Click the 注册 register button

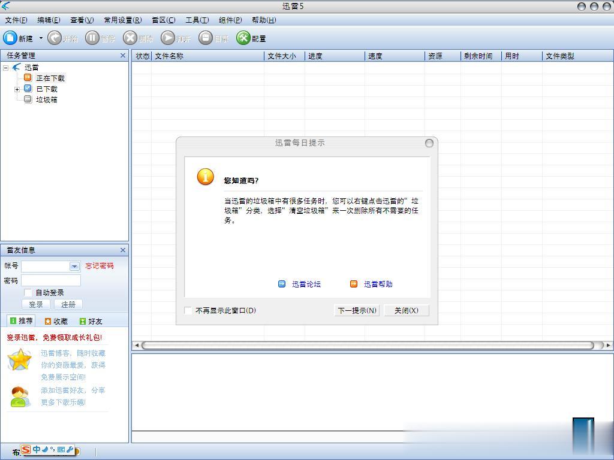68,304
